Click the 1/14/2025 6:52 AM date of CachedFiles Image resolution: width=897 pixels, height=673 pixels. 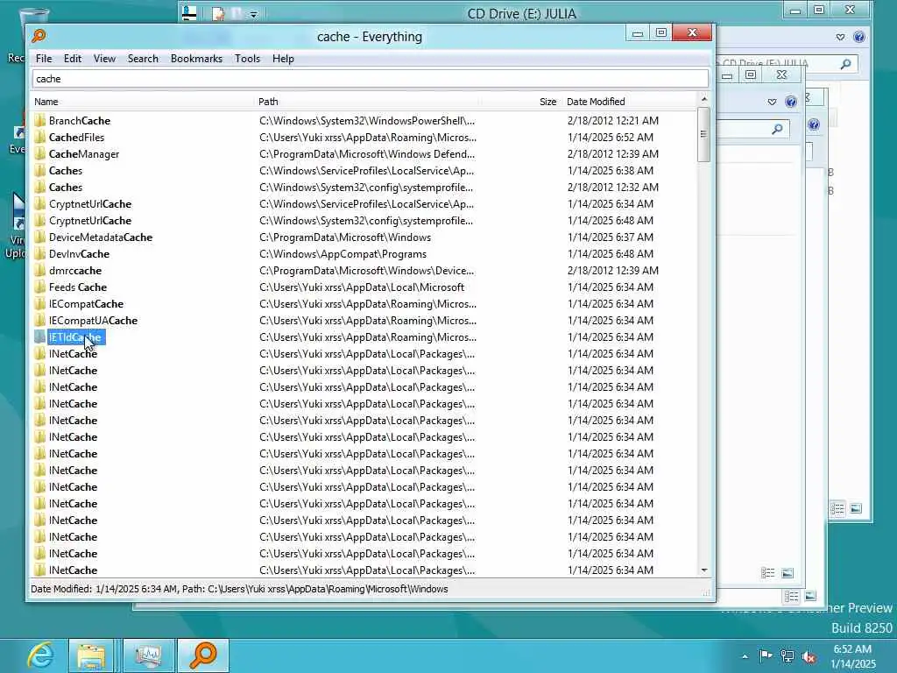(611, 138)
